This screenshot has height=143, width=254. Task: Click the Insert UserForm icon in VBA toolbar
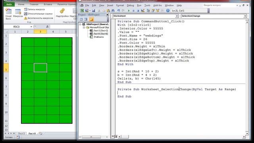point(87,11)
